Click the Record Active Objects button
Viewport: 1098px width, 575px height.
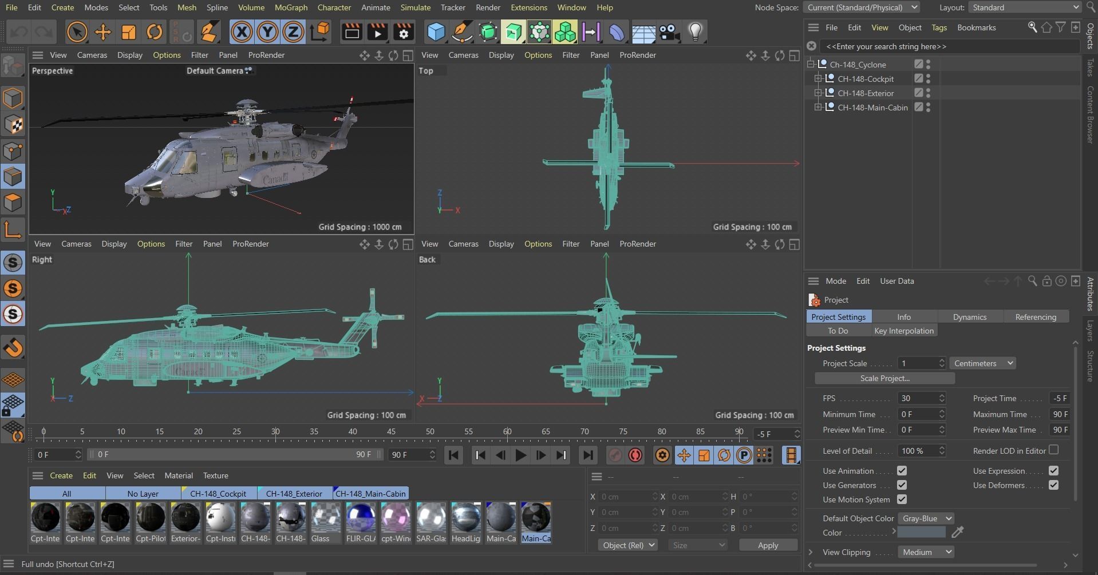[615, 455]
